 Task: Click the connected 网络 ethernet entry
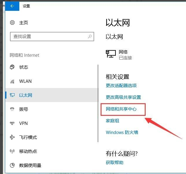click(119, 55)
